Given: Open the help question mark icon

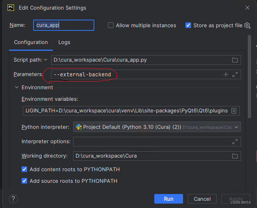Looking at the screenshot, I should [13, 199].
